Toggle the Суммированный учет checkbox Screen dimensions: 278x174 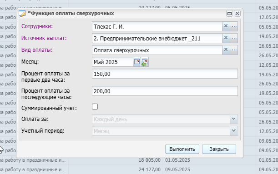pyautogui.click(x=95, y=107)
